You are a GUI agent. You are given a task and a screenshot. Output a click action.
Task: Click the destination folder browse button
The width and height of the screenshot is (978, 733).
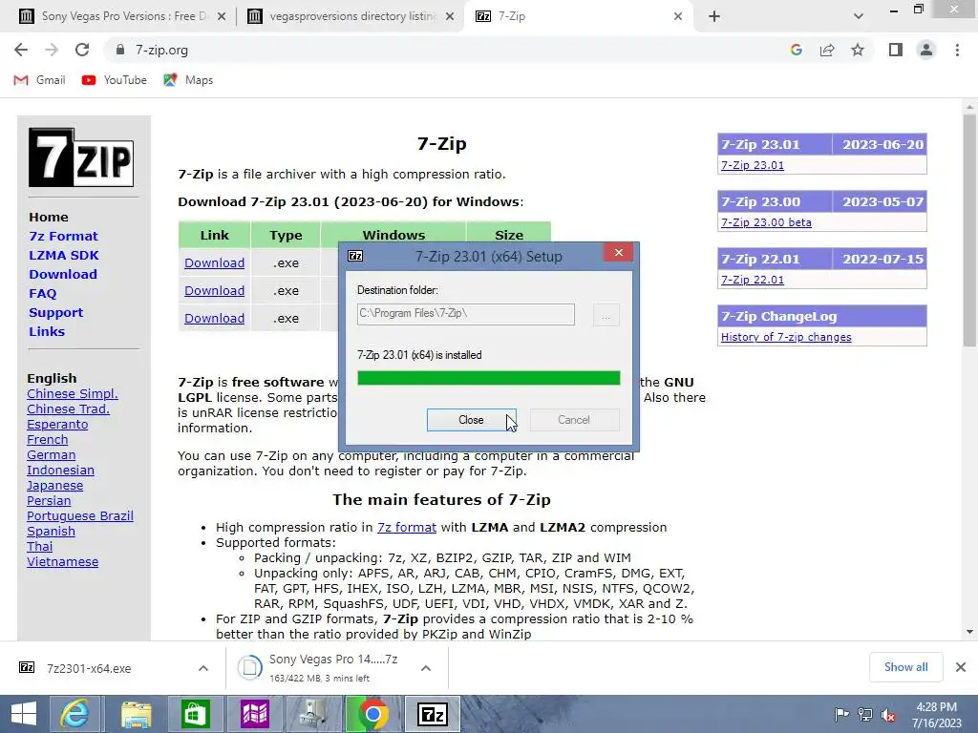pos(606,315)
